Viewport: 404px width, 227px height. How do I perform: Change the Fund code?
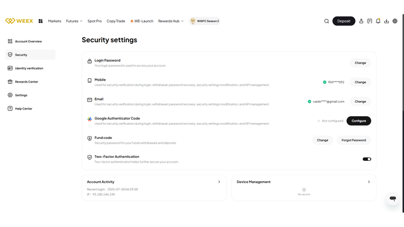click(323, 140)
